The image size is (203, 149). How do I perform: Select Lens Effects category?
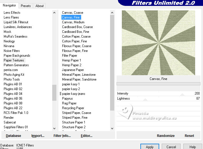pos(12,13)
